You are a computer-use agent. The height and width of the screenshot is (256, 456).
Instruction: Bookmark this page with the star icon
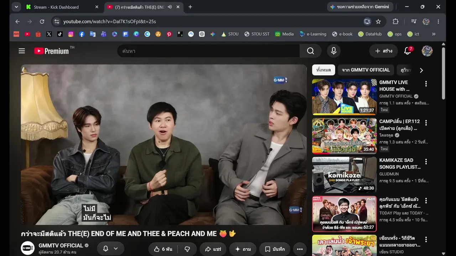pyautogui.click(x=378, y=21)
